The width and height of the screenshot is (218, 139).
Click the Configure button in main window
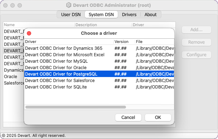[197, 55]
